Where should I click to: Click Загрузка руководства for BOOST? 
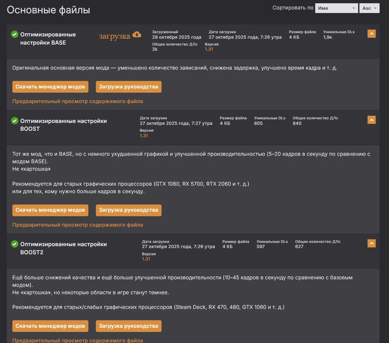point(128,210)
